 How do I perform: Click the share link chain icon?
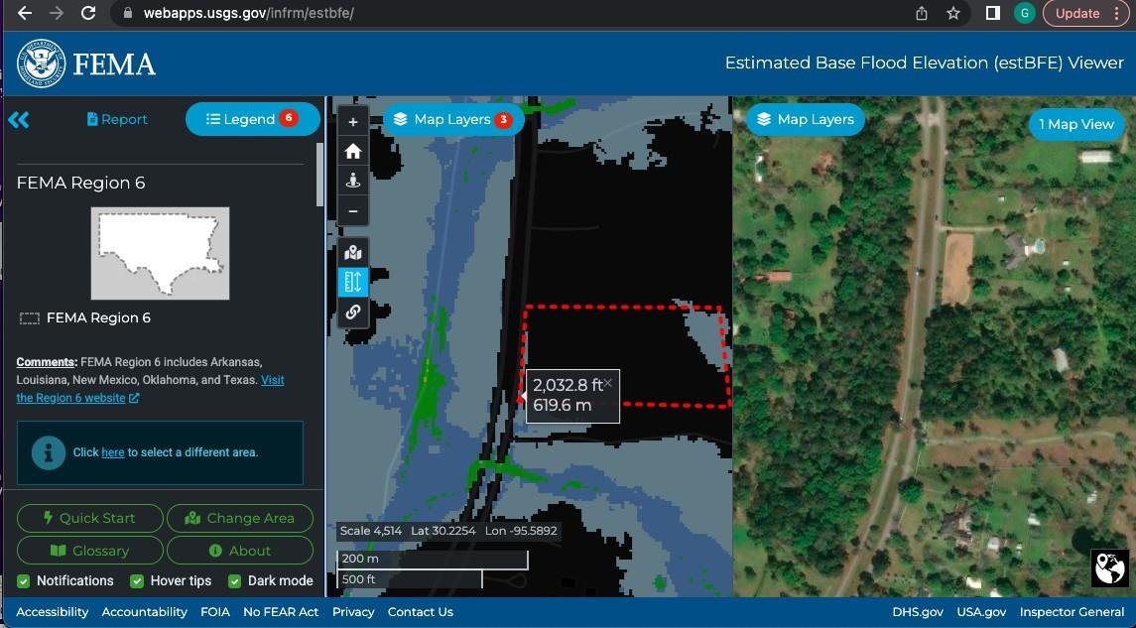tap(352, 312)
